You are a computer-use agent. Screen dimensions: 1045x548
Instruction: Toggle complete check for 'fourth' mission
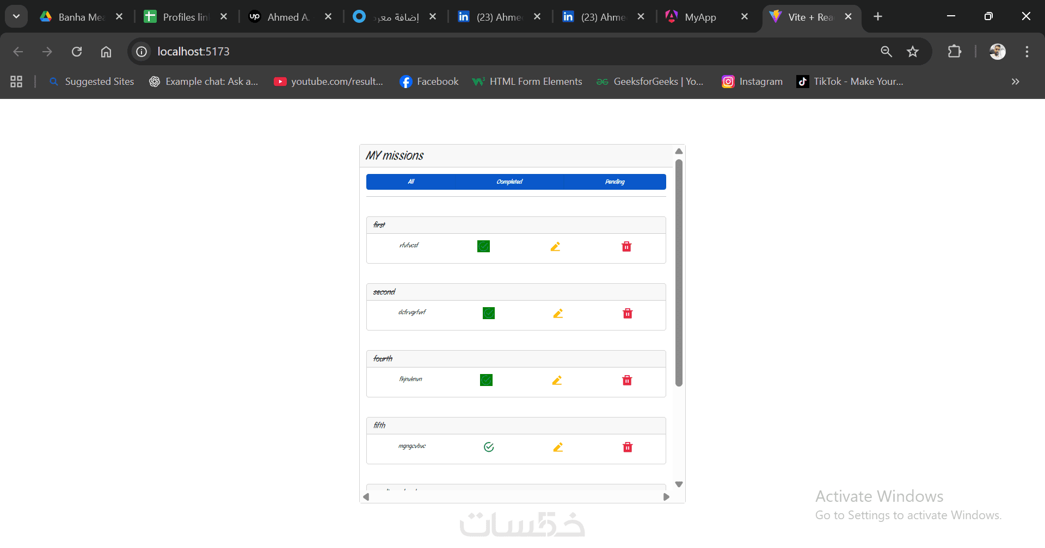tap(486, 380)
